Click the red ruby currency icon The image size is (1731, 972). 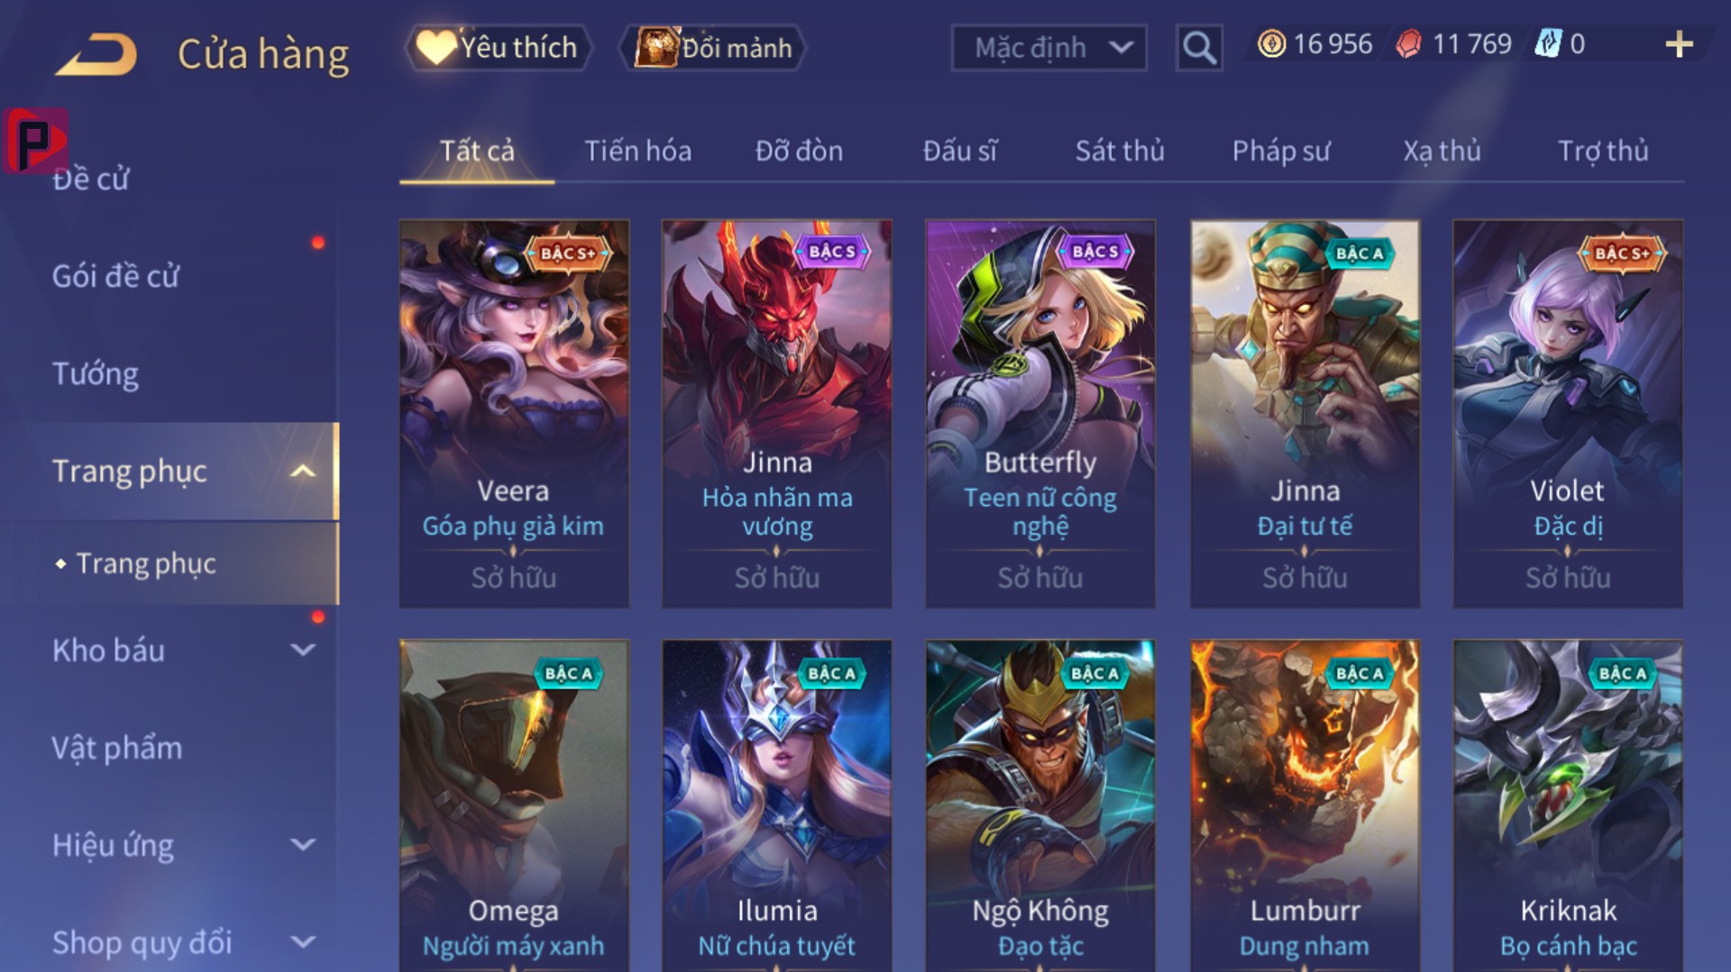[x=1408, y=44]
